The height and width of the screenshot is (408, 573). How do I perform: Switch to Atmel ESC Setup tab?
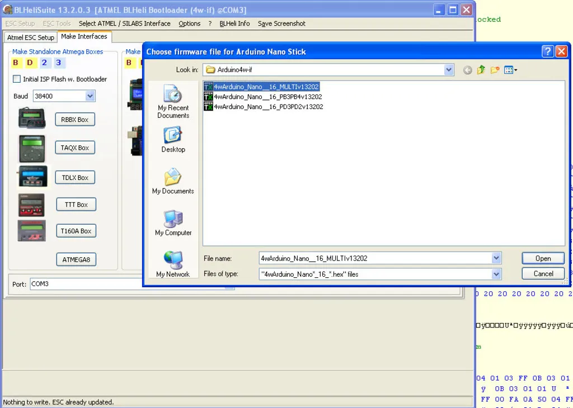point(31,37)
